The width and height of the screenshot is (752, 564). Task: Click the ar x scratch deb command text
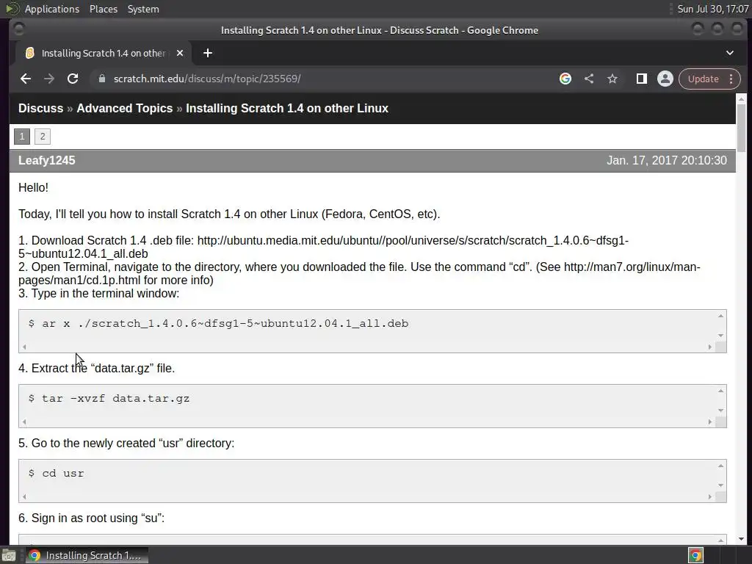coord(219,323)
